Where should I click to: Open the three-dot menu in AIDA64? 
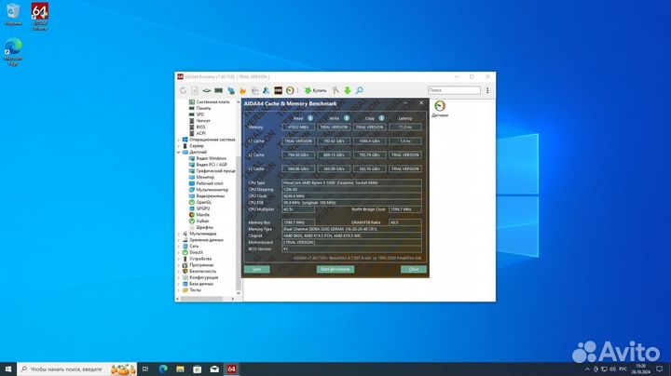(487, 90)
